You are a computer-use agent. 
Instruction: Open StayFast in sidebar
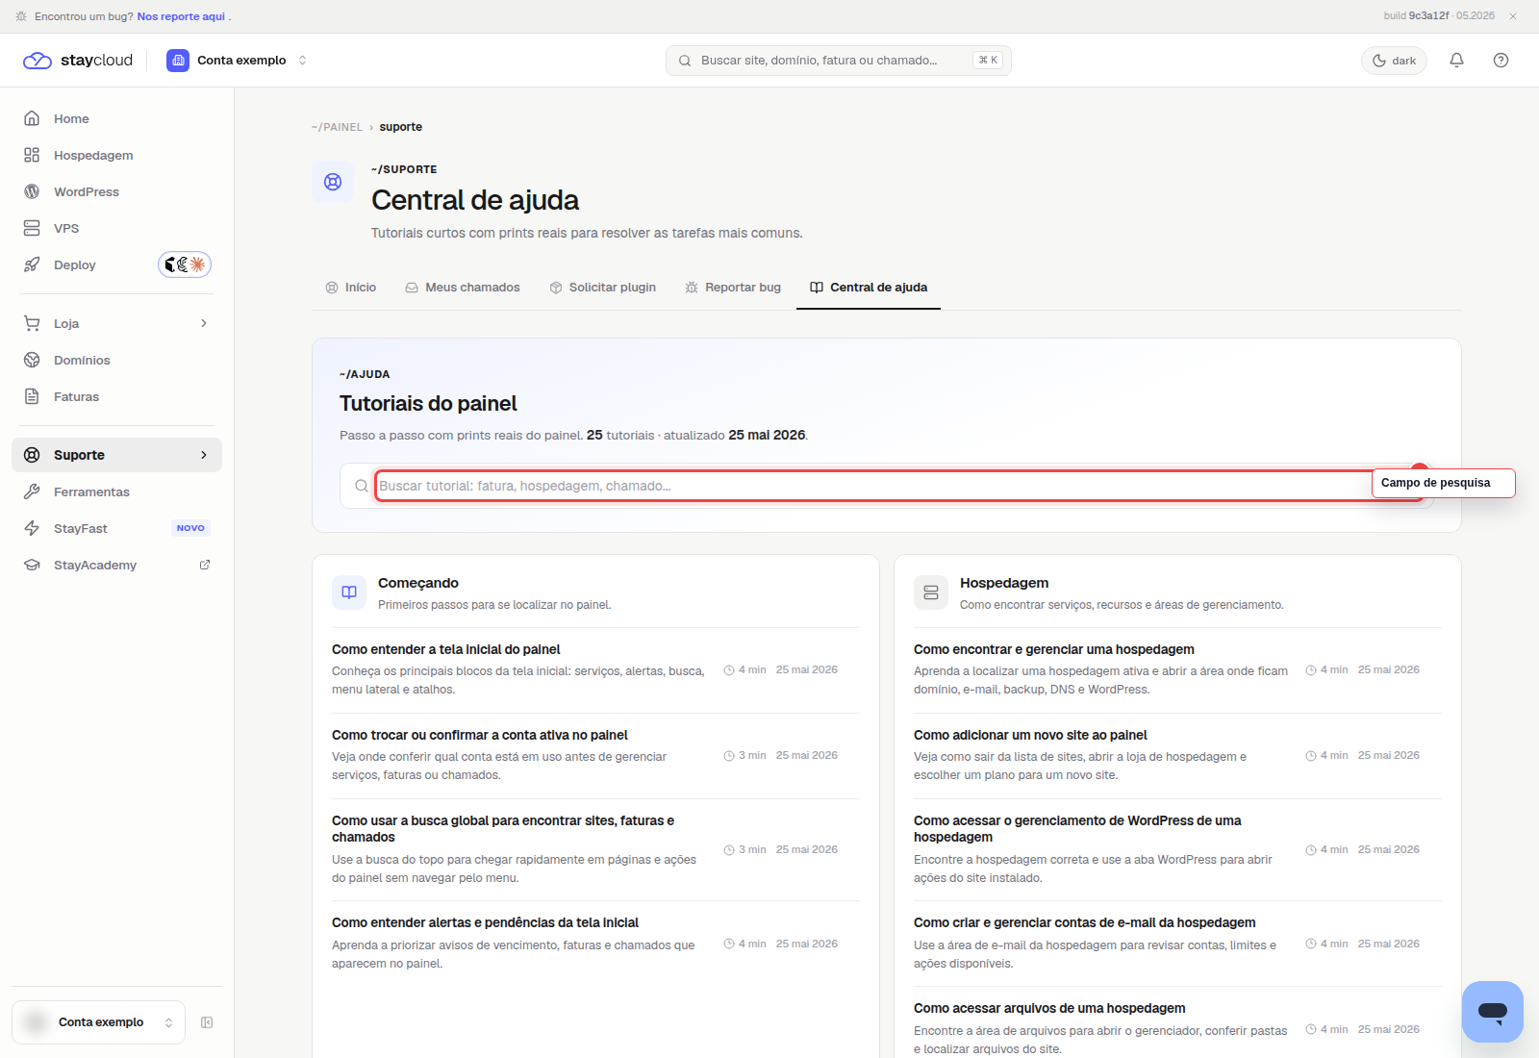(x=116, y=528)
